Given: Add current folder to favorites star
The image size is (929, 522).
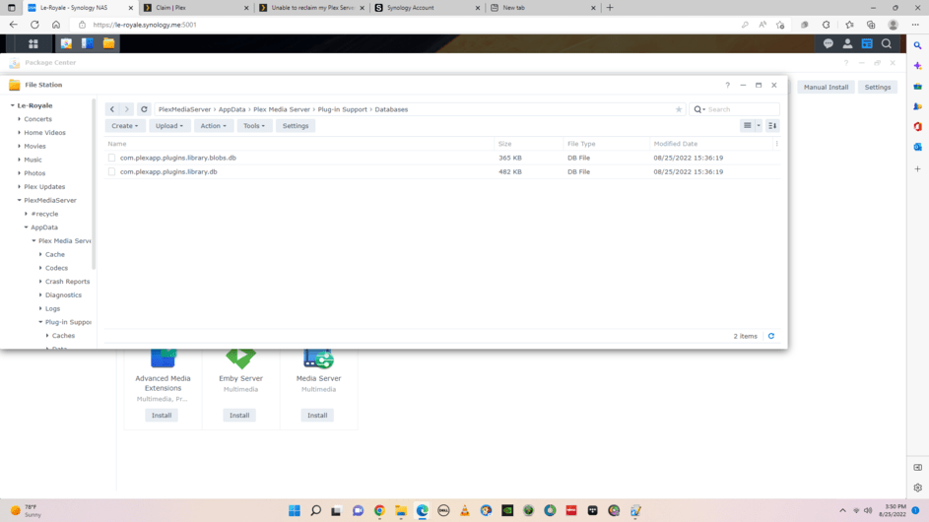Looking at the screenshot, I should (679, 109).
